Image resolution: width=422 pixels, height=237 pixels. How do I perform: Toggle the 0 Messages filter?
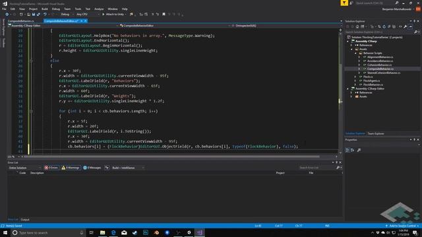point(92,168)
